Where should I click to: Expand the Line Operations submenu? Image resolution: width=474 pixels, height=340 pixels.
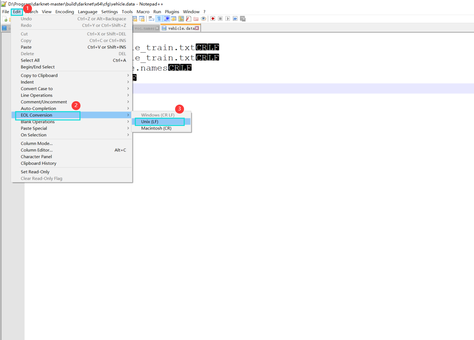point(36,95)
